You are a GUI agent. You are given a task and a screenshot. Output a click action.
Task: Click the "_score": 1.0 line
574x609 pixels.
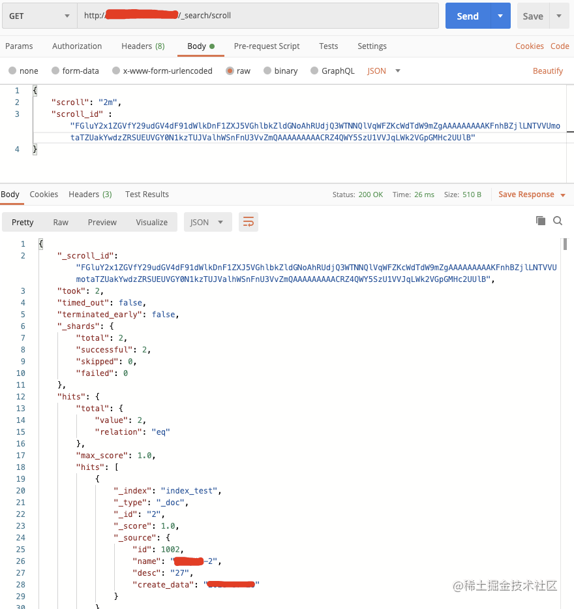pyautogui.click(x=146, y=526)
